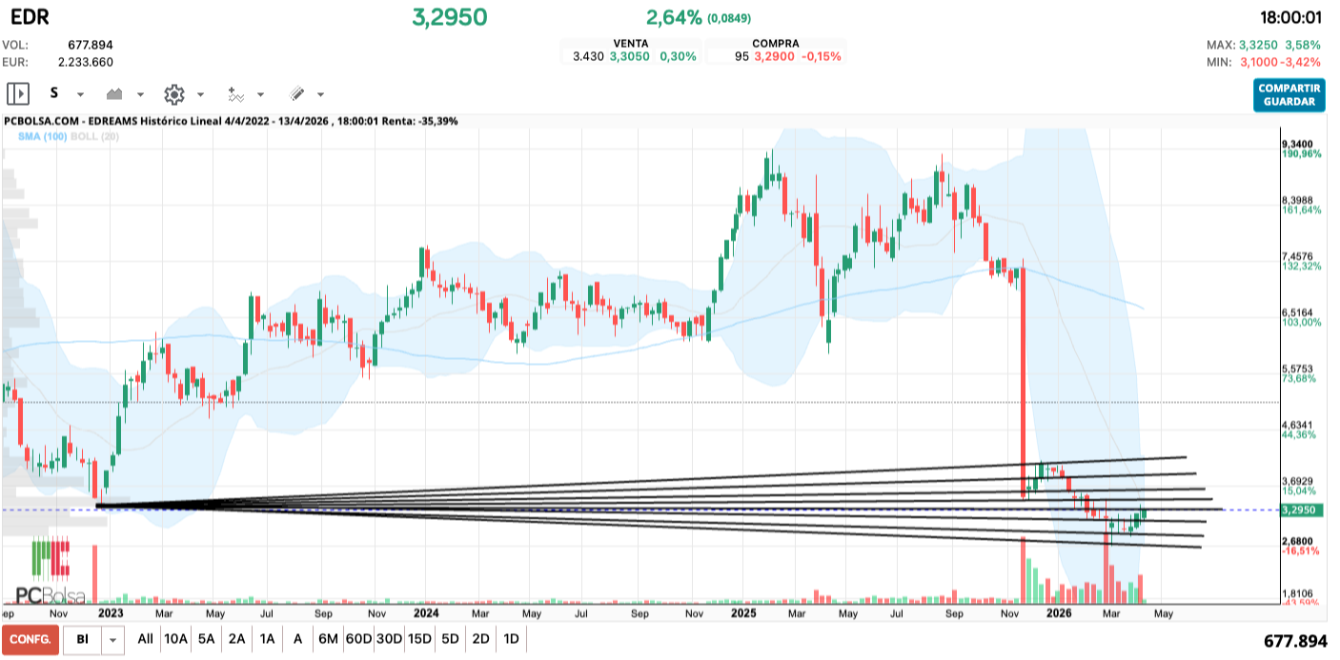Click the S periodicity button
Viewport: 1340px width, 660px height.
tap(54, 94)
